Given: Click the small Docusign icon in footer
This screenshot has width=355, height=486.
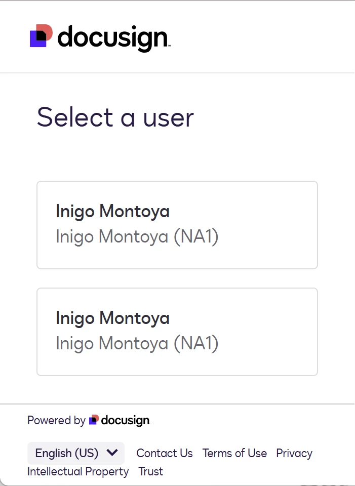Looking at the screenshot, I should [94, 420].
